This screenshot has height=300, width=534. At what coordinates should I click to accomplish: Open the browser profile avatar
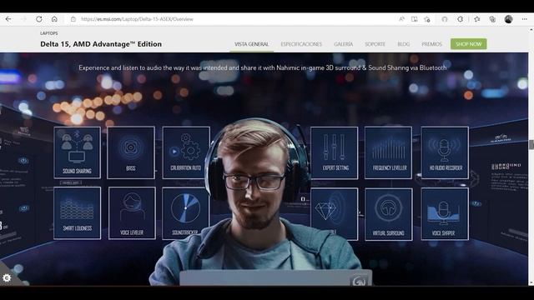tap(508, 19)
